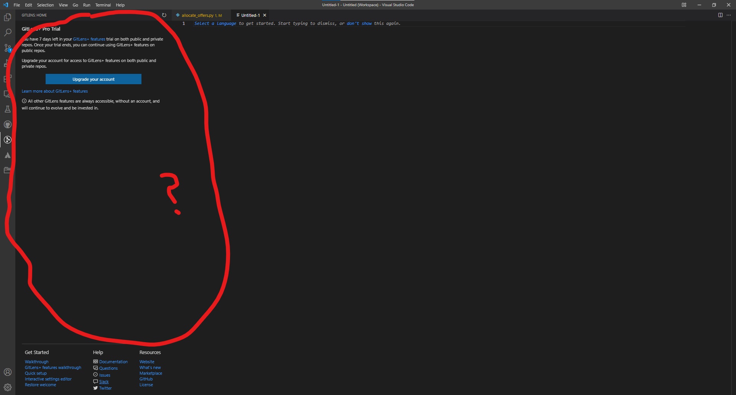Open the Go menu
Image resolution: width=736 pixels, height=395 pixels.
point(76,5)
